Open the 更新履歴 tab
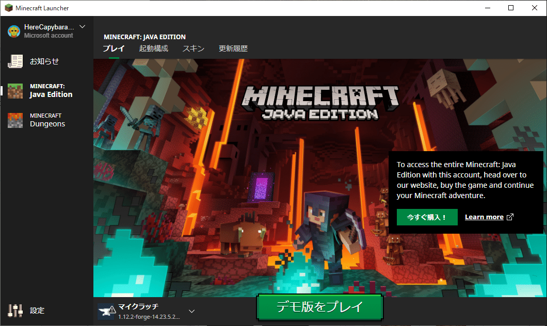This screenshot has height=326, width=547. point(233,48)
